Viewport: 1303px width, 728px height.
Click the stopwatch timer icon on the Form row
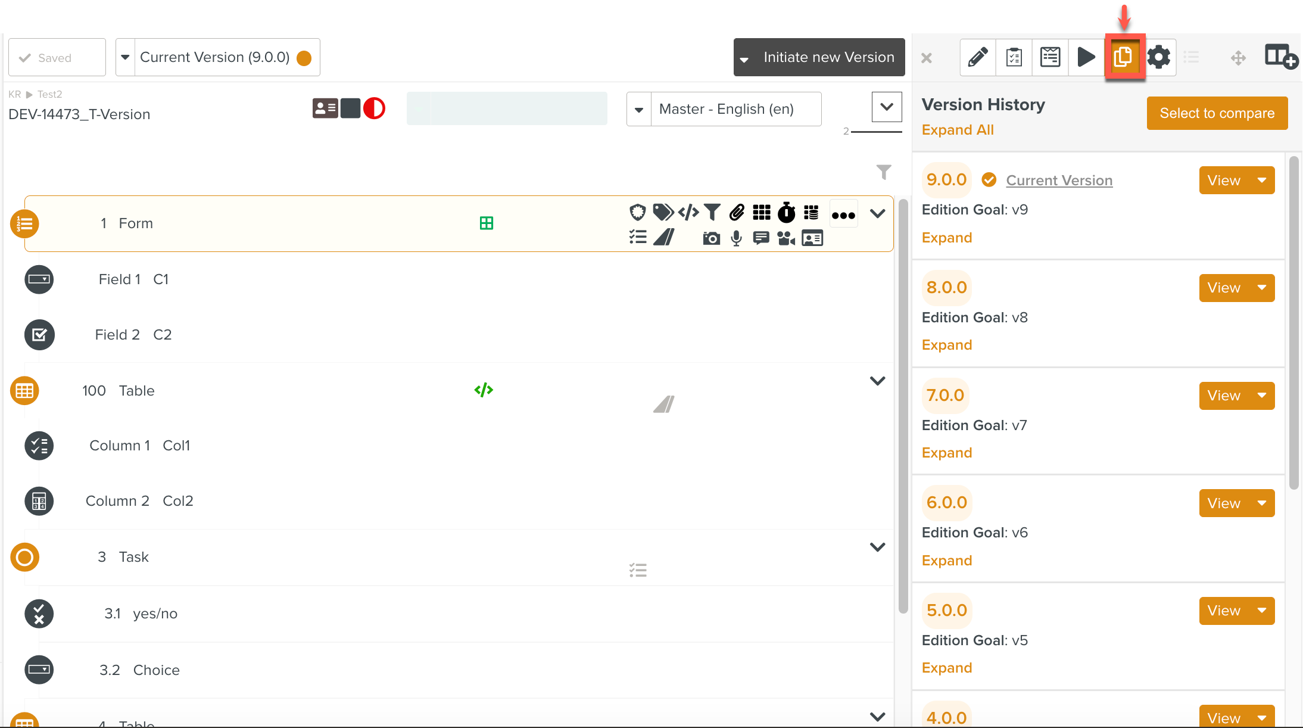(786, 213)
